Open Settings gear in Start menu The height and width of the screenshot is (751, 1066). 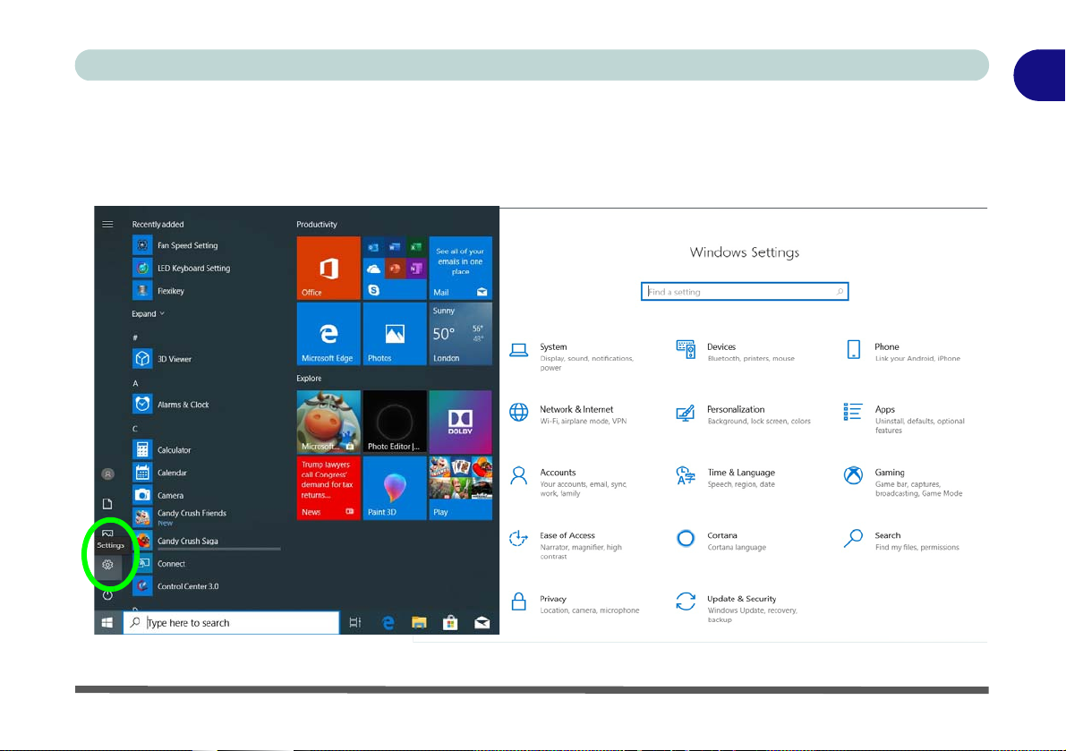pos(107,564)
